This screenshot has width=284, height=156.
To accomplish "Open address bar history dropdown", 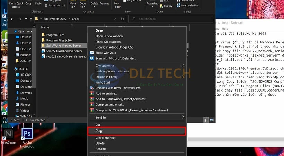I will pyautogui.click(x=115, y=19).
